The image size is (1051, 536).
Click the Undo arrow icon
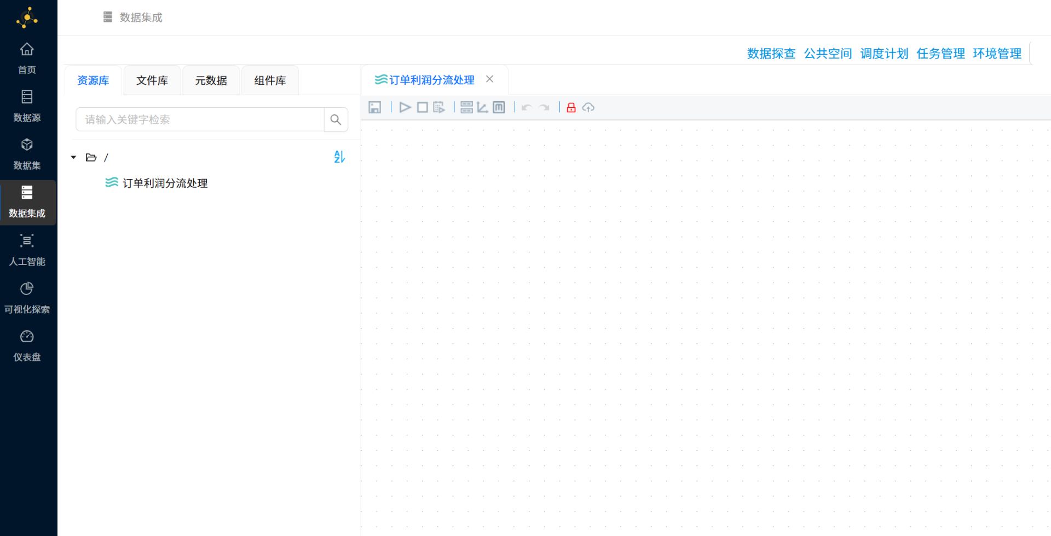(x=527, y=107)
